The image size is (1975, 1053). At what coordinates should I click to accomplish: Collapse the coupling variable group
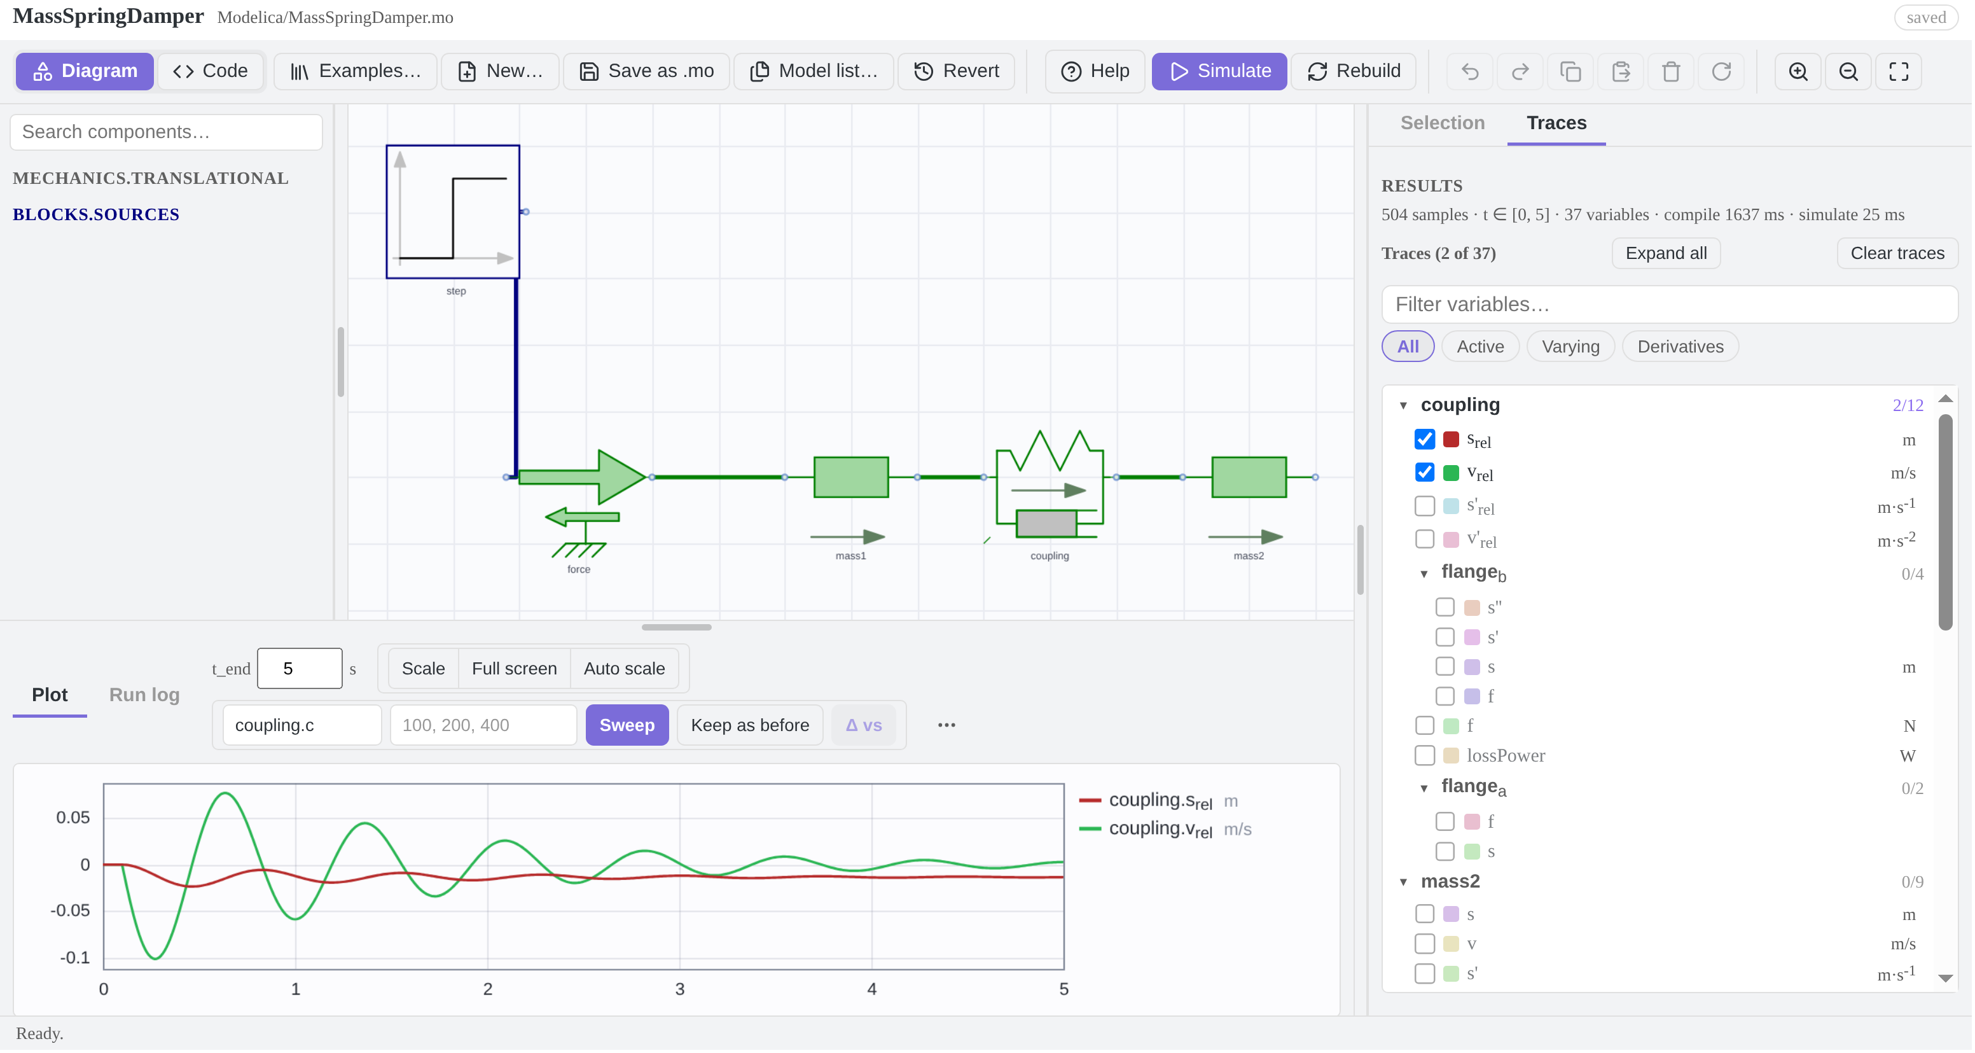[x=1403, y=406]
